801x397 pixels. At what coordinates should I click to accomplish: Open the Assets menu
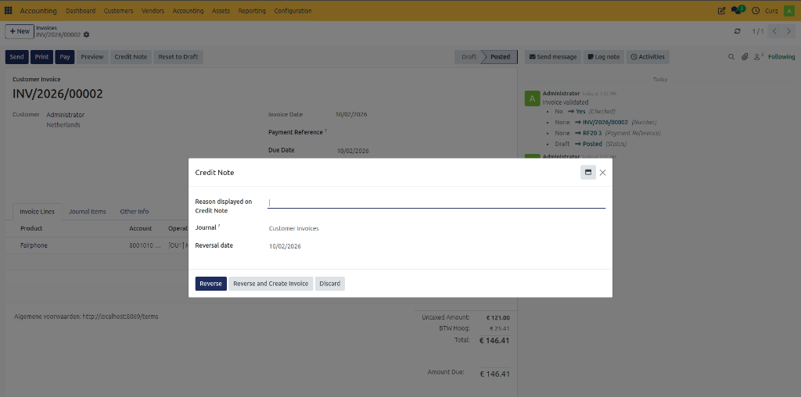pos(221,11)
